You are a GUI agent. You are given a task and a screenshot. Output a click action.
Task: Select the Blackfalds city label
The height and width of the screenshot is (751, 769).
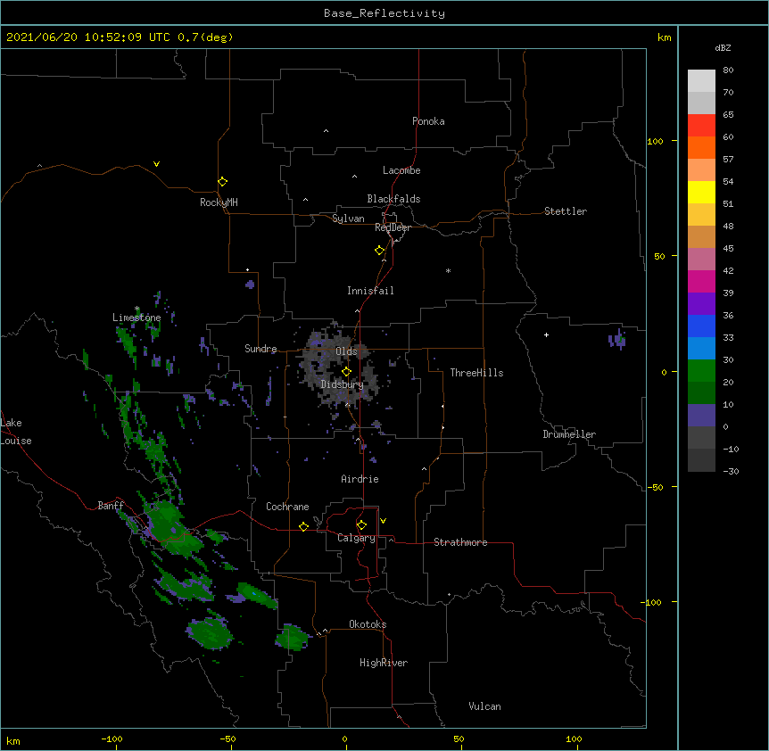click(x=393, y=199)
